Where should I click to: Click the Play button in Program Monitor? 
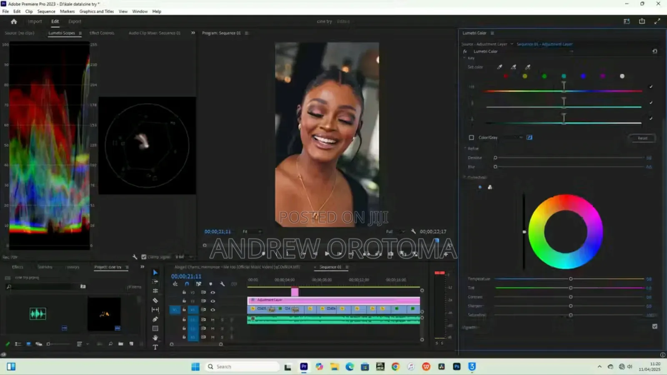[x=327, y=253]
